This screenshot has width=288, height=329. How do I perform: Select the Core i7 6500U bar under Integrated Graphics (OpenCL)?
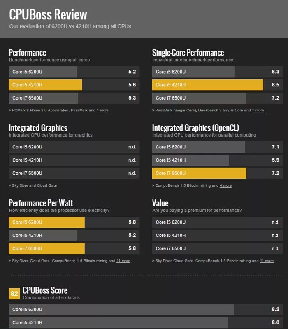point(217,173)
